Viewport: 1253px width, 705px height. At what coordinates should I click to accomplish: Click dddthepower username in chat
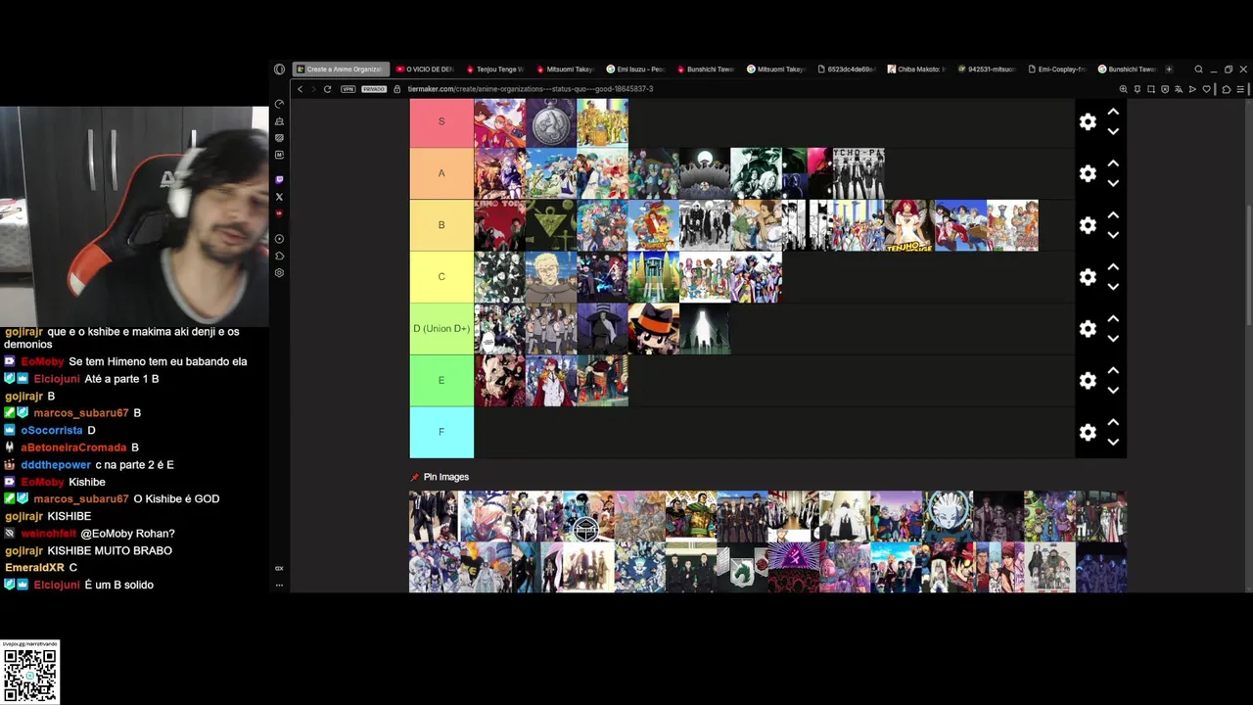[56, 465]
